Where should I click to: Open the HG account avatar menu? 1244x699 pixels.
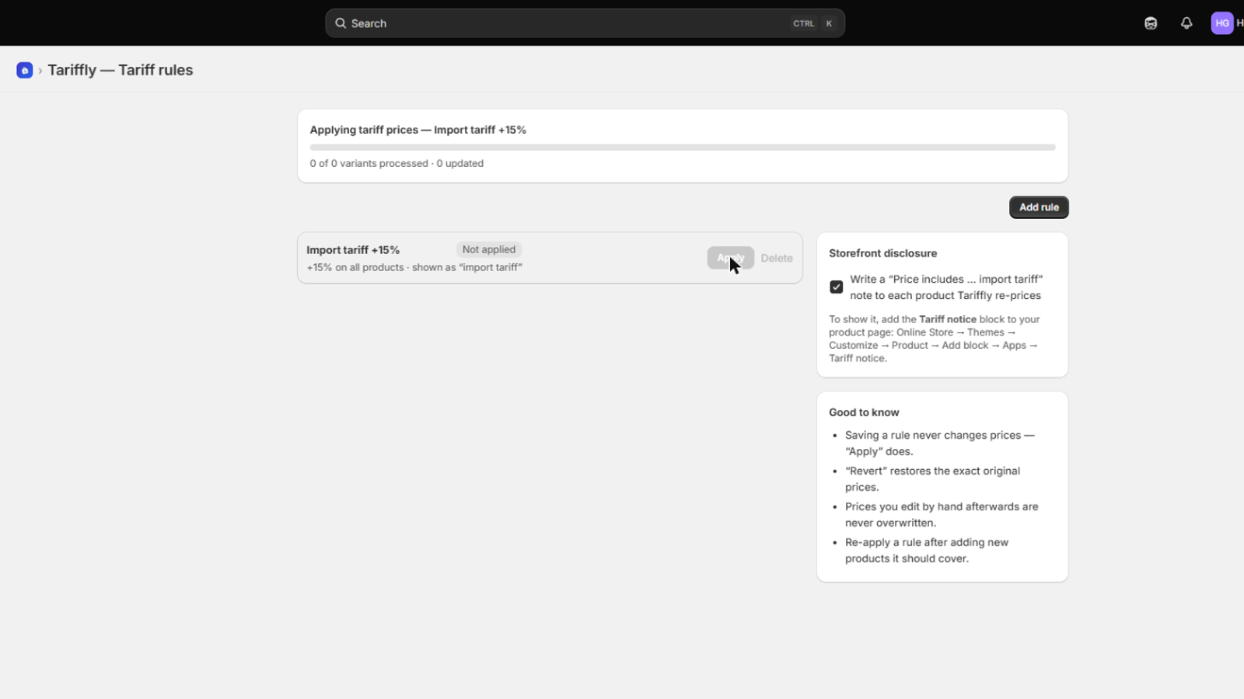click(1222, 23)
